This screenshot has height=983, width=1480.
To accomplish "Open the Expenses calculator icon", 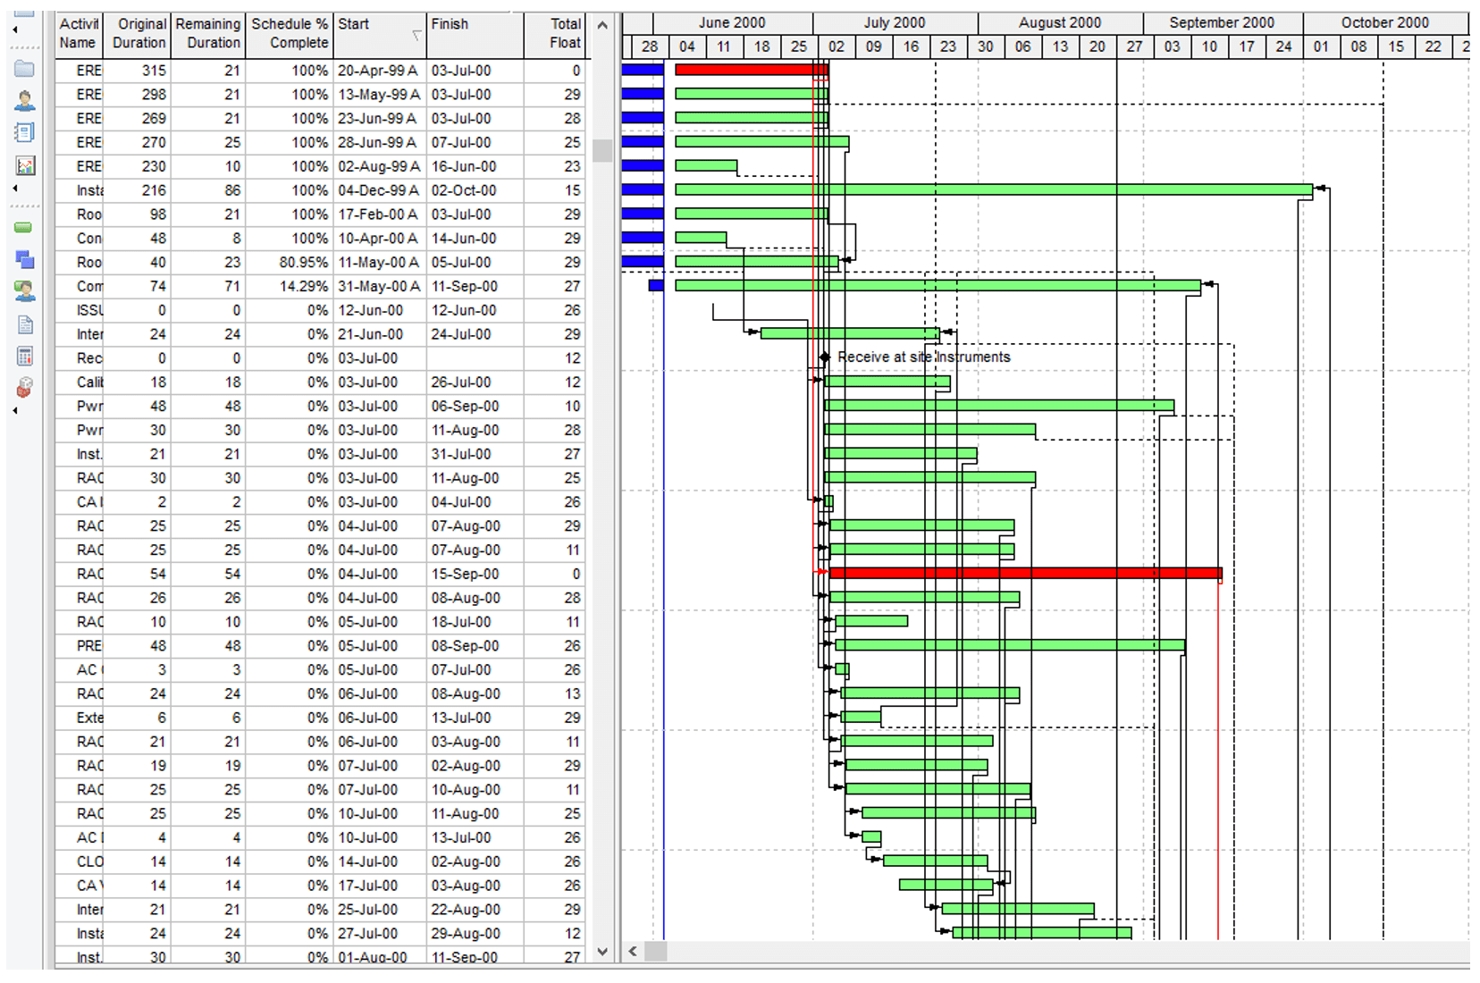I will click(24, 356).
